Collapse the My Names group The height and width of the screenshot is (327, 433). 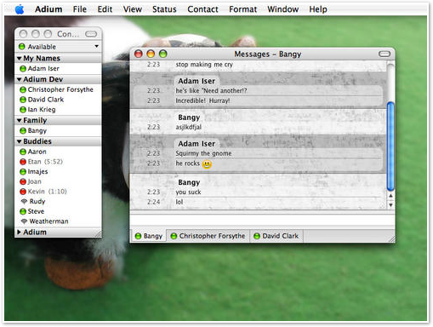pyautogui.click(x=20, y=58)
